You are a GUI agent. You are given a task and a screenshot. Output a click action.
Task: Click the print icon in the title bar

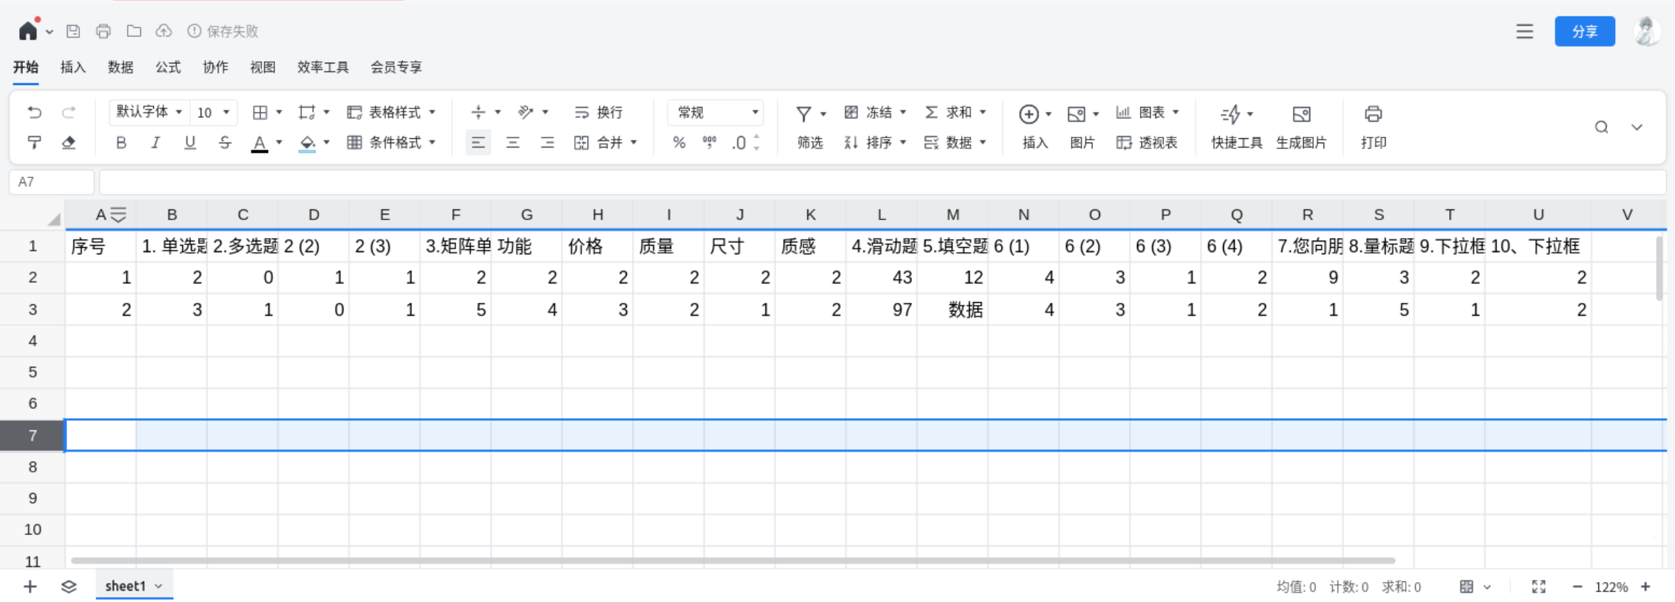103,31
